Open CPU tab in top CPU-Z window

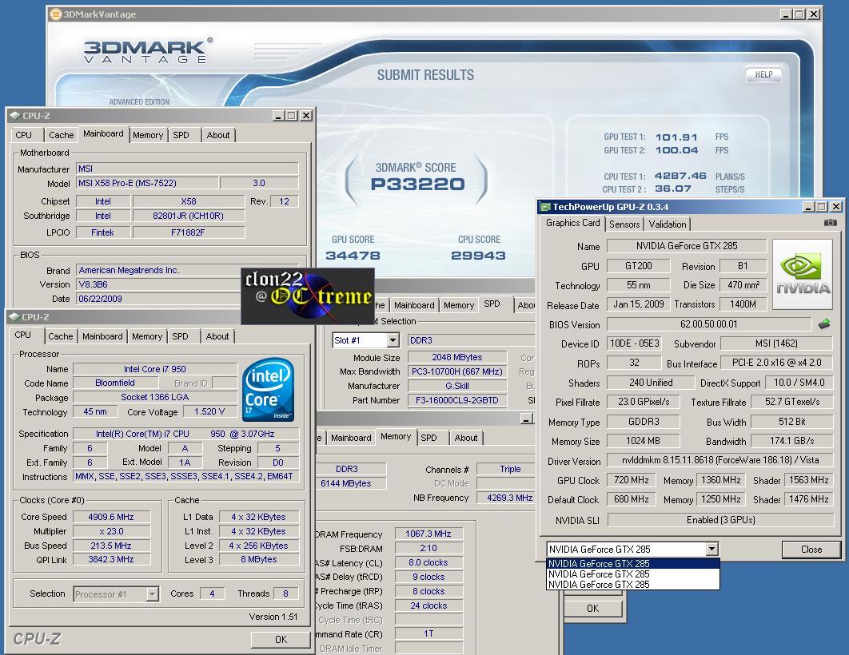[23, 135]
